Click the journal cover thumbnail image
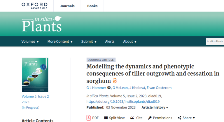Viewport: 224px width, 122px height. click(35, 75)
